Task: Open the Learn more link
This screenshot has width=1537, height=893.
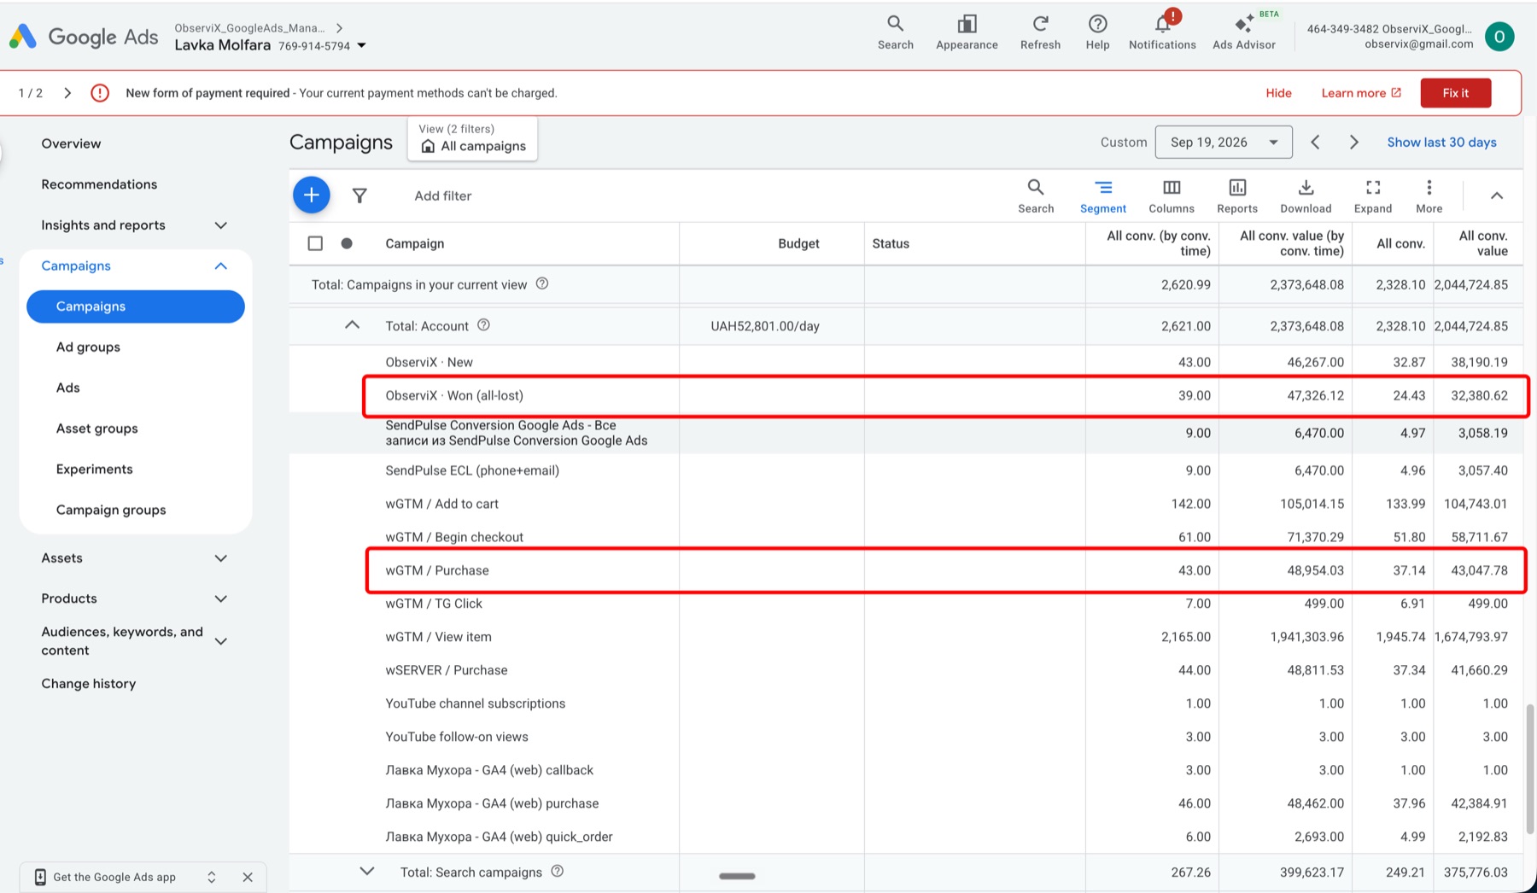Action: coord(1361,93)
